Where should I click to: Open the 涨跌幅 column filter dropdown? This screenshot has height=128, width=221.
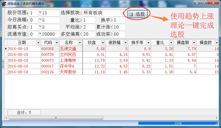pos(126,43)
